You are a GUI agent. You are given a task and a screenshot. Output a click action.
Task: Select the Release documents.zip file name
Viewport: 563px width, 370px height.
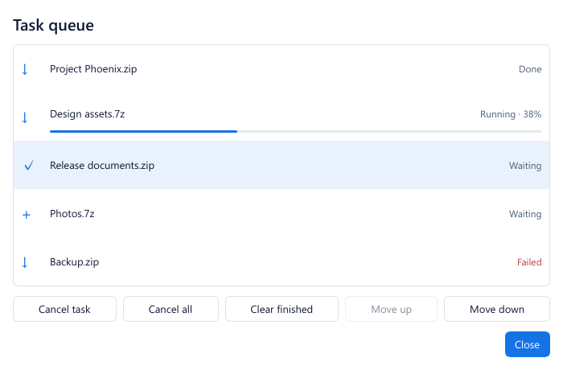[102, 165]
